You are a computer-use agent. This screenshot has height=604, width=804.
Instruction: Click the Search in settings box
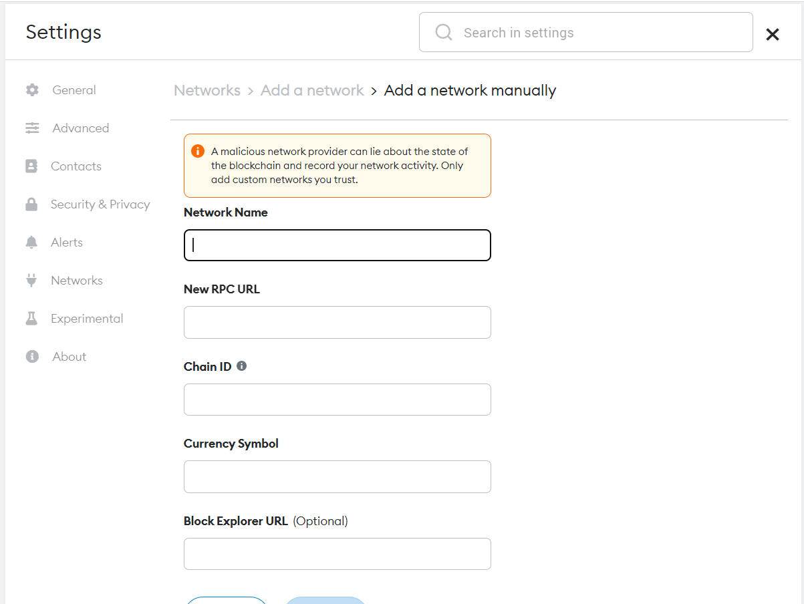[585, 31]
